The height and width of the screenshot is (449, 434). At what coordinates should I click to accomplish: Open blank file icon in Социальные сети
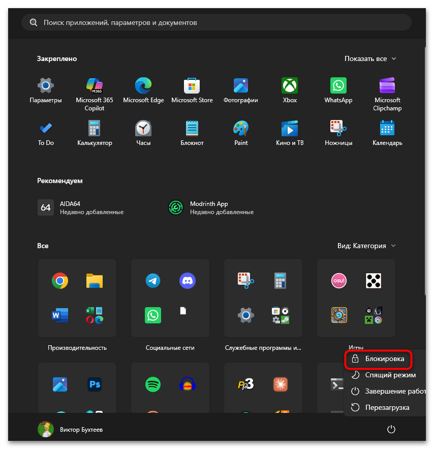[183, 311]
